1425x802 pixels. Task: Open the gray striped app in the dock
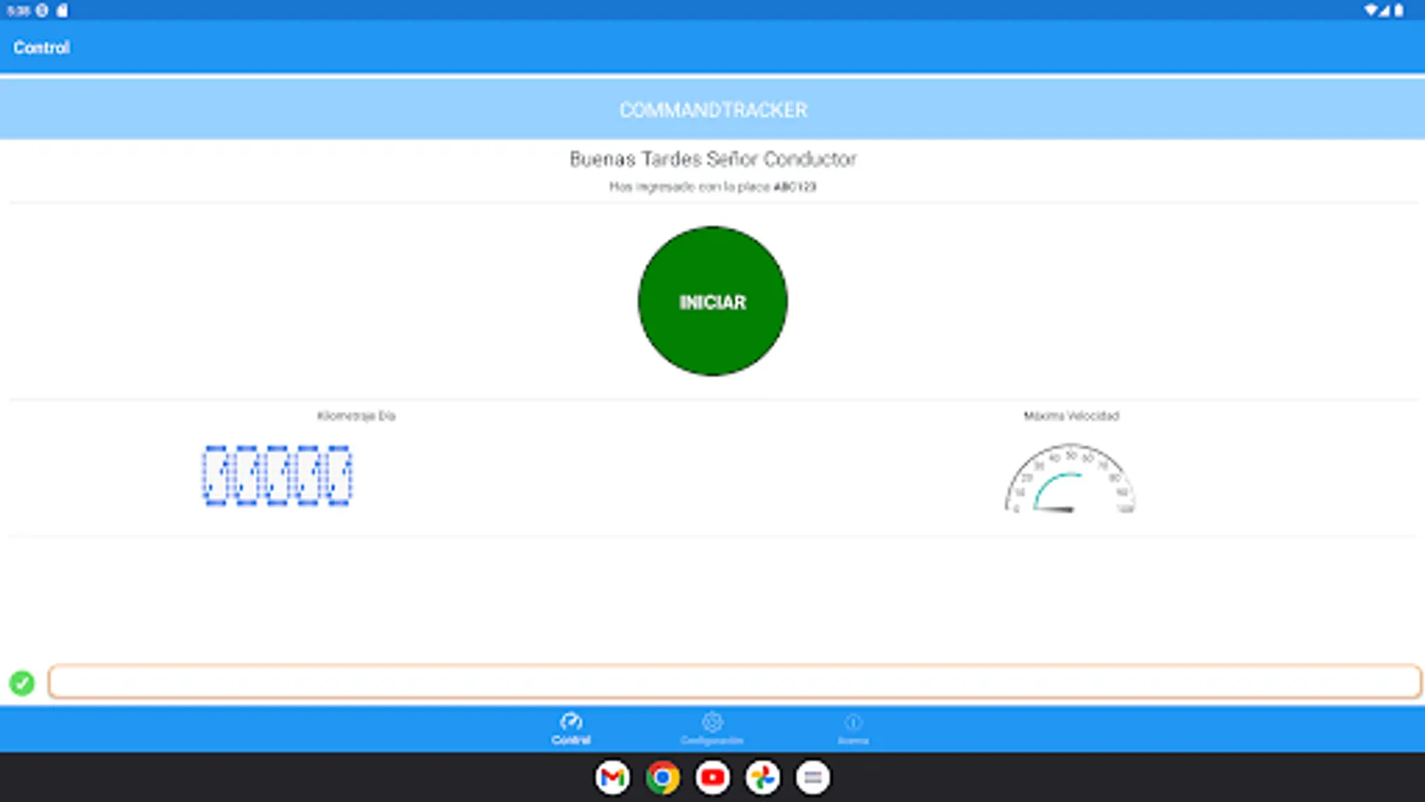[x=812, y=778]
